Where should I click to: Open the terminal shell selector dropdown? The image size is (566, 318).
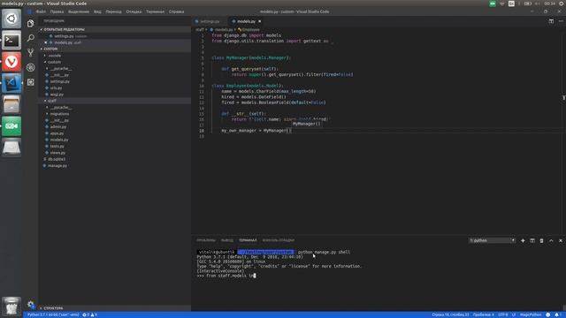[492, 240]
